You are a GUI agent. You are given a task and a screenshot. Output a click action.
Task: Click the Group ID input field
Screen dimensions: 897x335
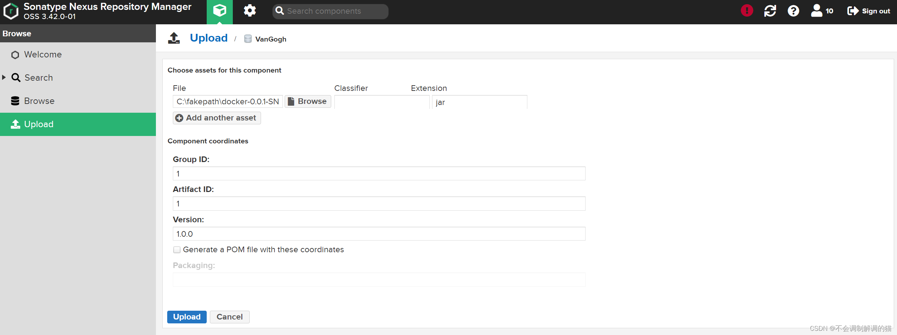[379, 174]
